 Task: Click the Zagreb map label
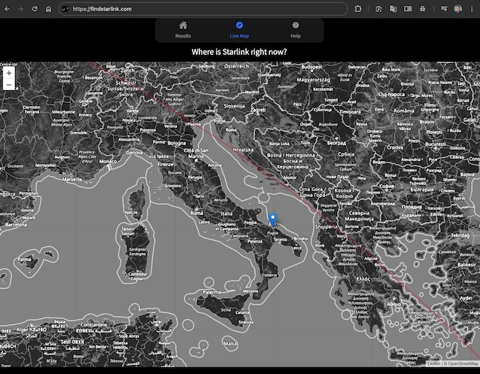tap(258, 110)
